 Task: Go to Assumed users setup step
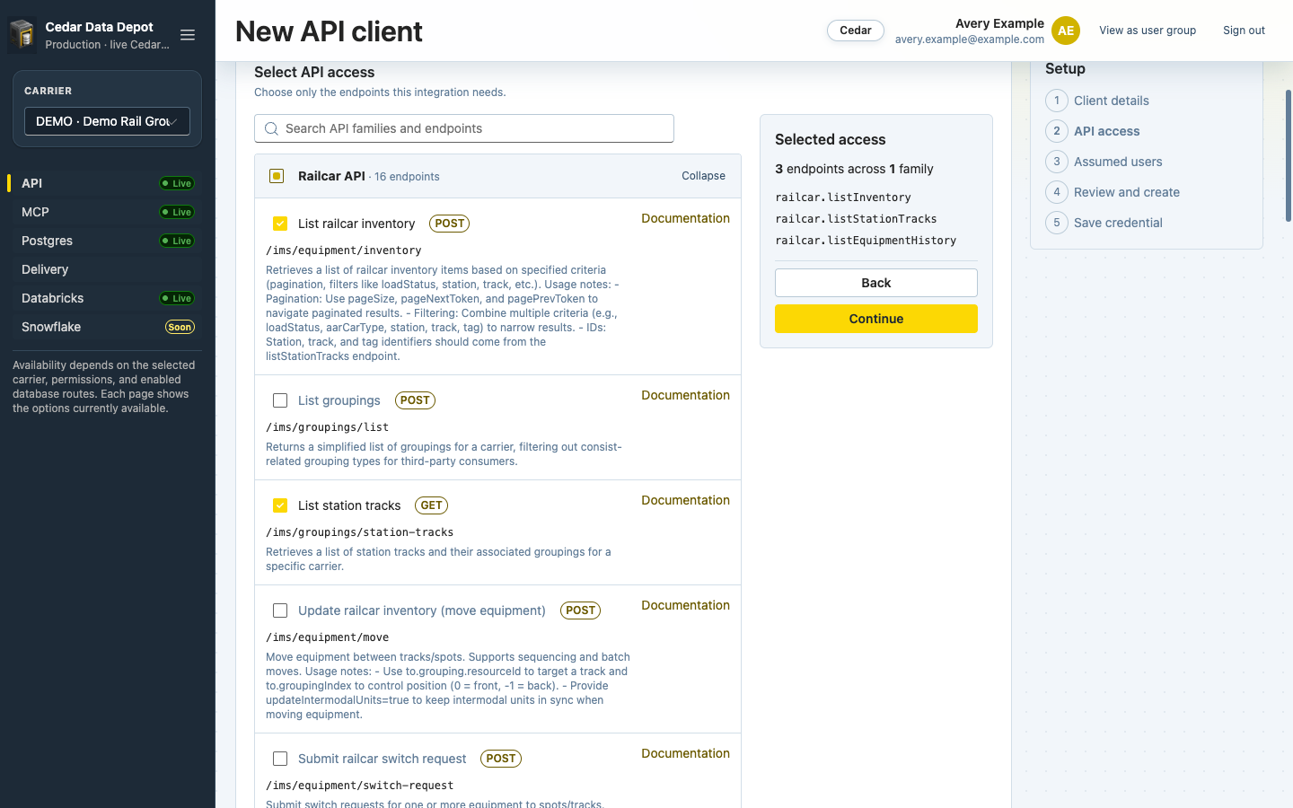1118,162
